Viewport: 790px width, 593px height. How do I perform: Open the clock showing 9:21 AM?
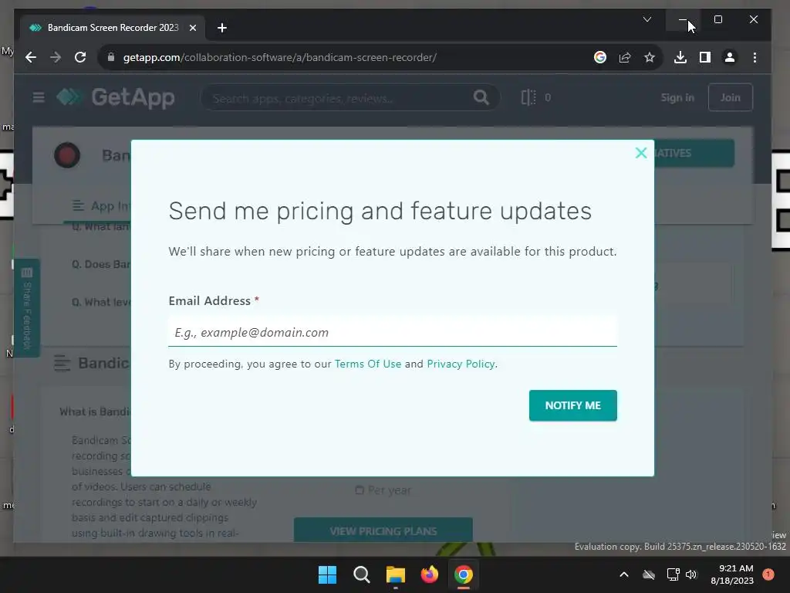(x=732, y=574)
